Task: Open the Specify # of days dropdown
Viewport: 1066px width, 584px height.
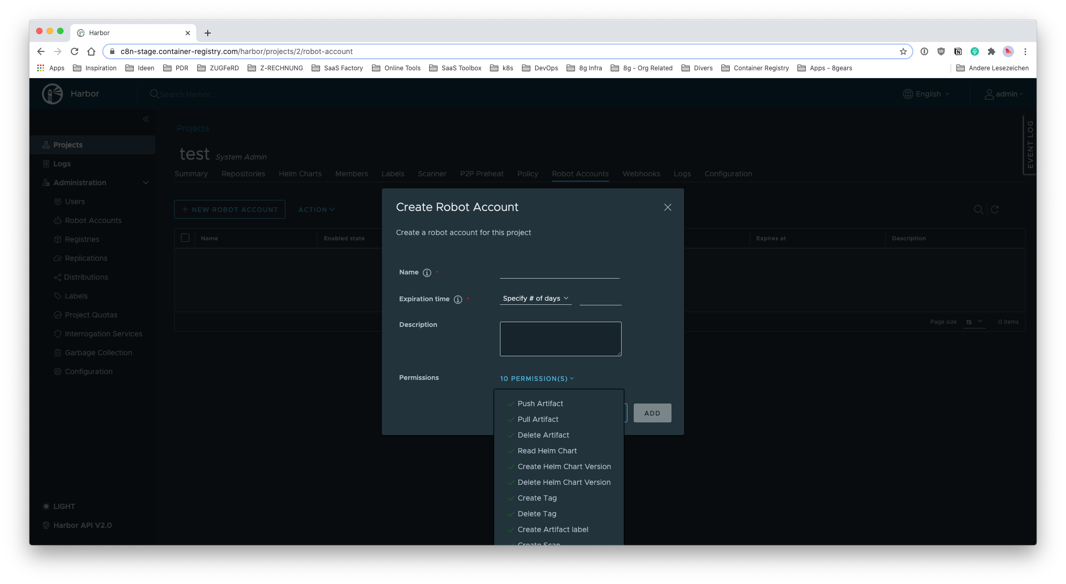Action: tap(535, 298)
